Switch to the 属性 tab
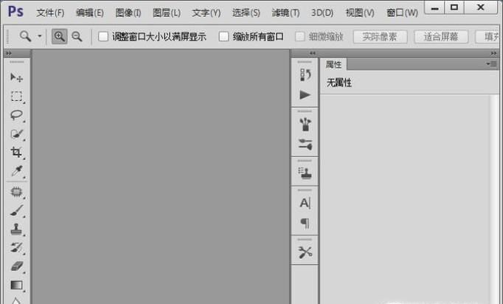Viewport: 503px width, 304px height. (333, 64)
